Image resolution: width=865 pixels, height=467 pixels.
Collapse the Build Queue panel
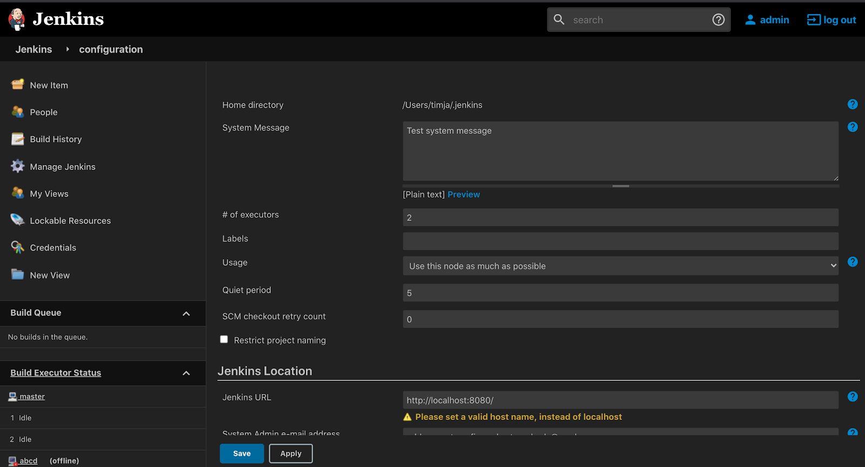point(187,313)
